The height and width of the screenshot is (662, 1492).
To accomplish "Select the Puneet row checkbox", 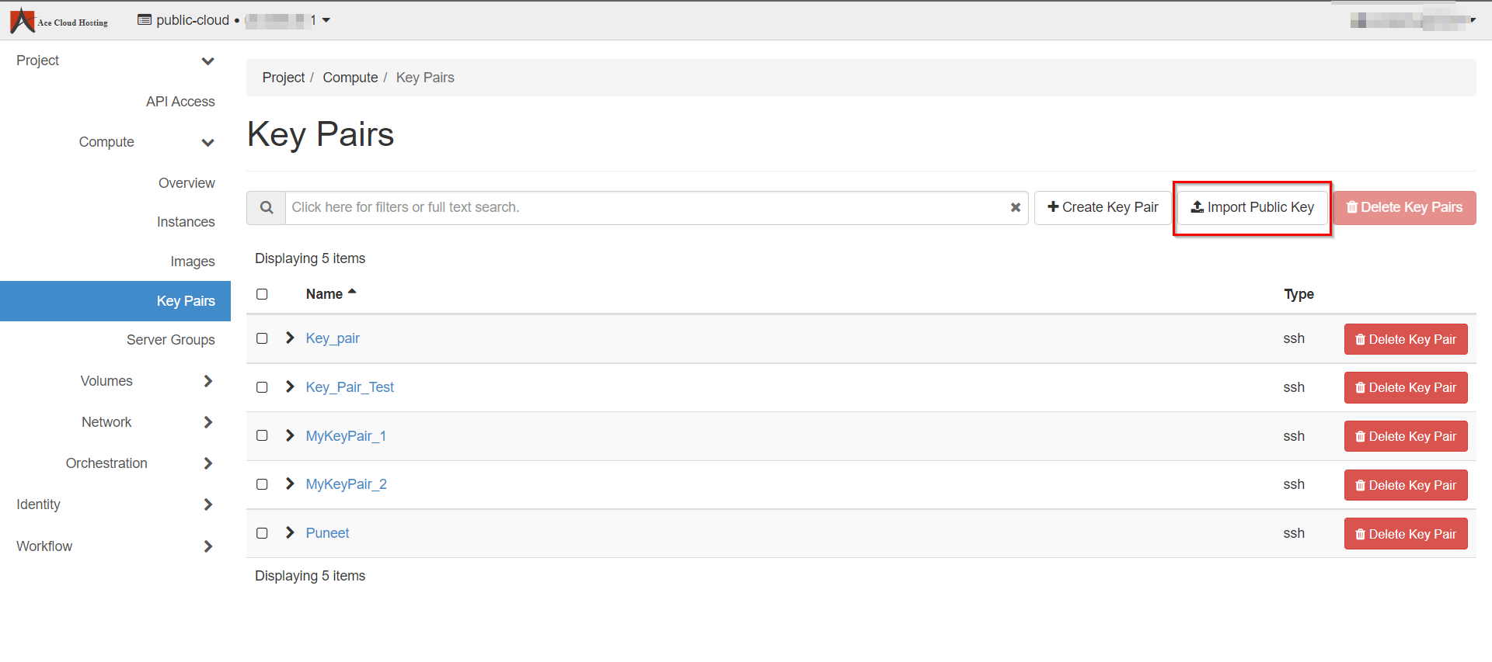I will (263, 533).
